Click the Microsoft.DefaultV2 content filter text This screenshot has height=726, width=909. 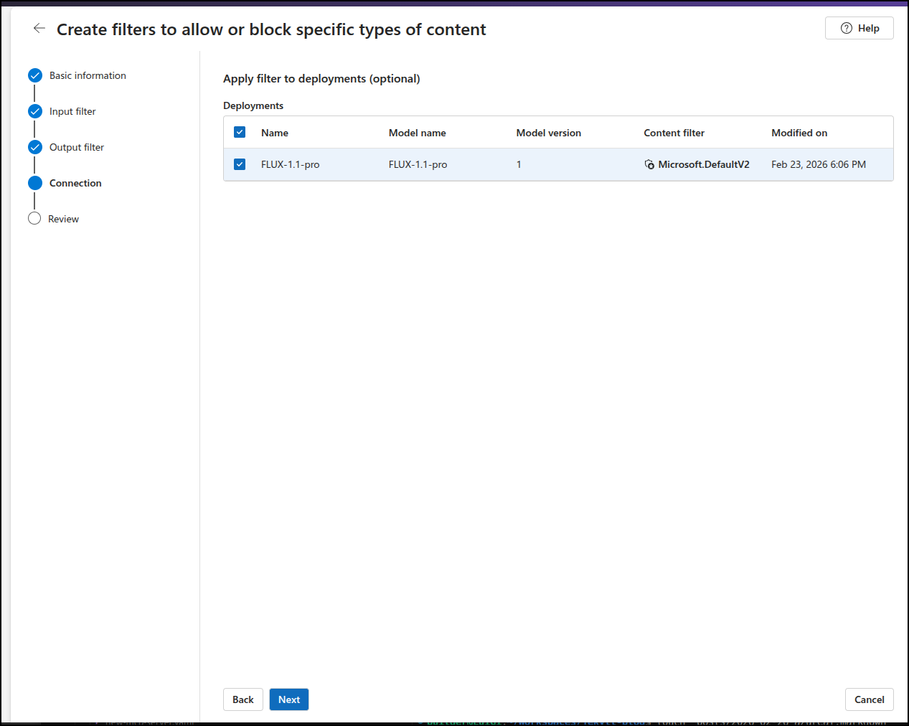coord(704,164)
